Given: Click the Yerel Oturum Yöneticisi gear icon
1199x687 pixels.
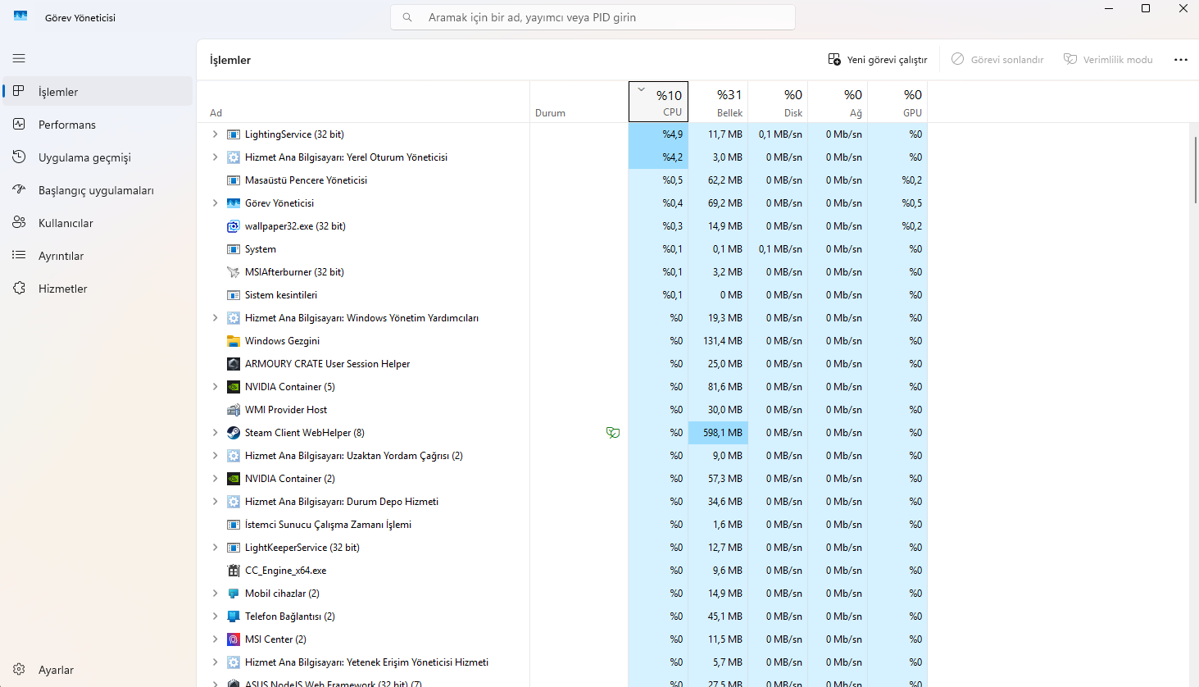Looking at the screenshot, I should coord(234,157).
